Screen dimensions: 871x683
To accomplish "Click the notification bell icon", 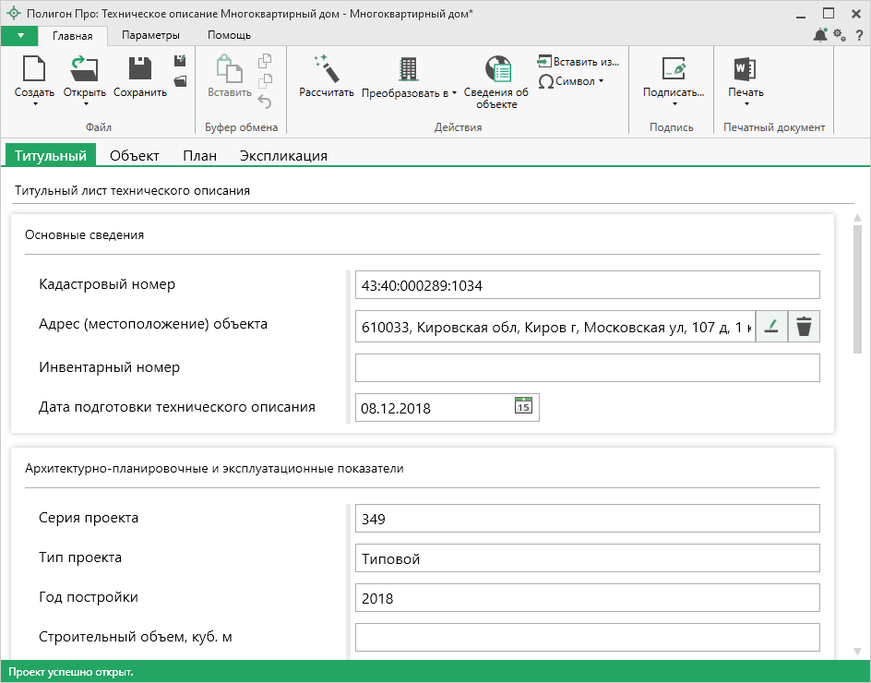I will coord(820,35).
